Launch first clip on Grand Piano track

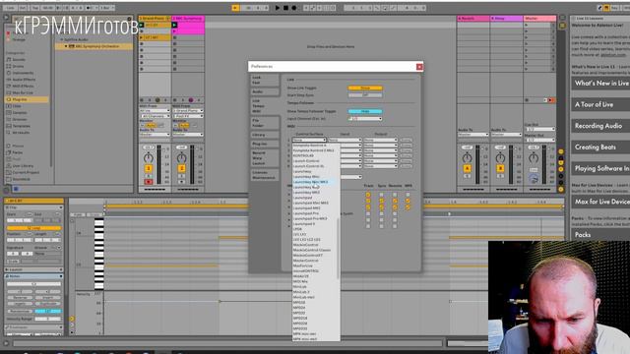point(142,25)
